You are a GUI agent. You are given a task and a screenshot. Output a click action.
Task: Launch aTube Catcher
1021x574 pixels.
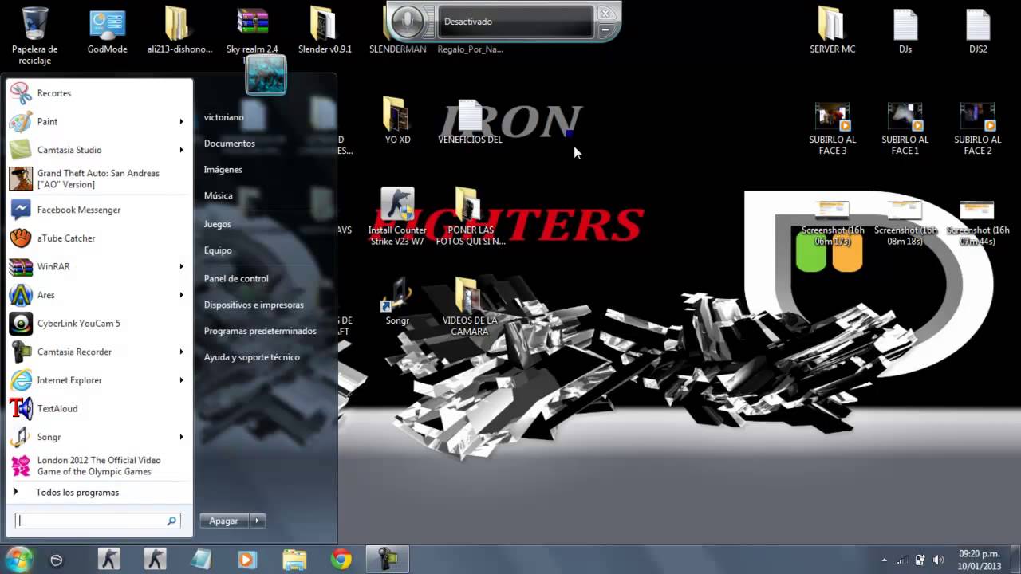pyautogui.click(x=99, y=238)
